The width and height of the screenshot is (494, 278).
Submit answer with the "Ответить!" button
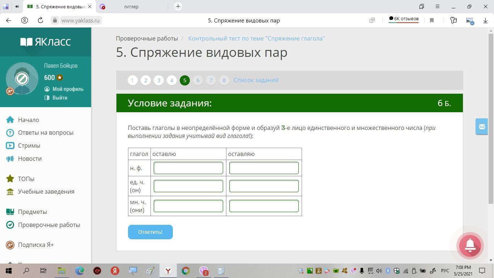click(x=150, y=232)
